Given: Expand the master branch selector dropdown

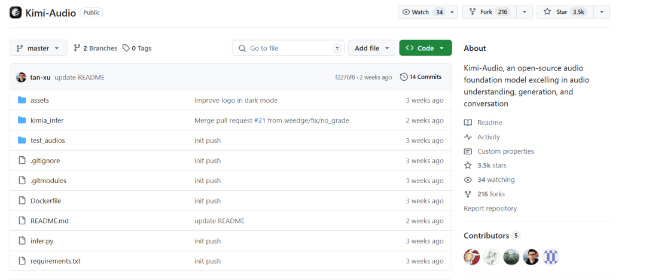Looking at the screenshot, I should 38,48.
